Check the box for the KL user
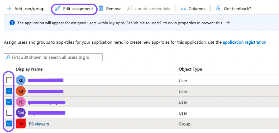 tap(9, 80)
